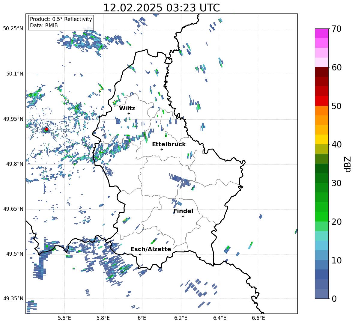
Task: Click the 50.1°N latitude label
Action: [15, 74]
